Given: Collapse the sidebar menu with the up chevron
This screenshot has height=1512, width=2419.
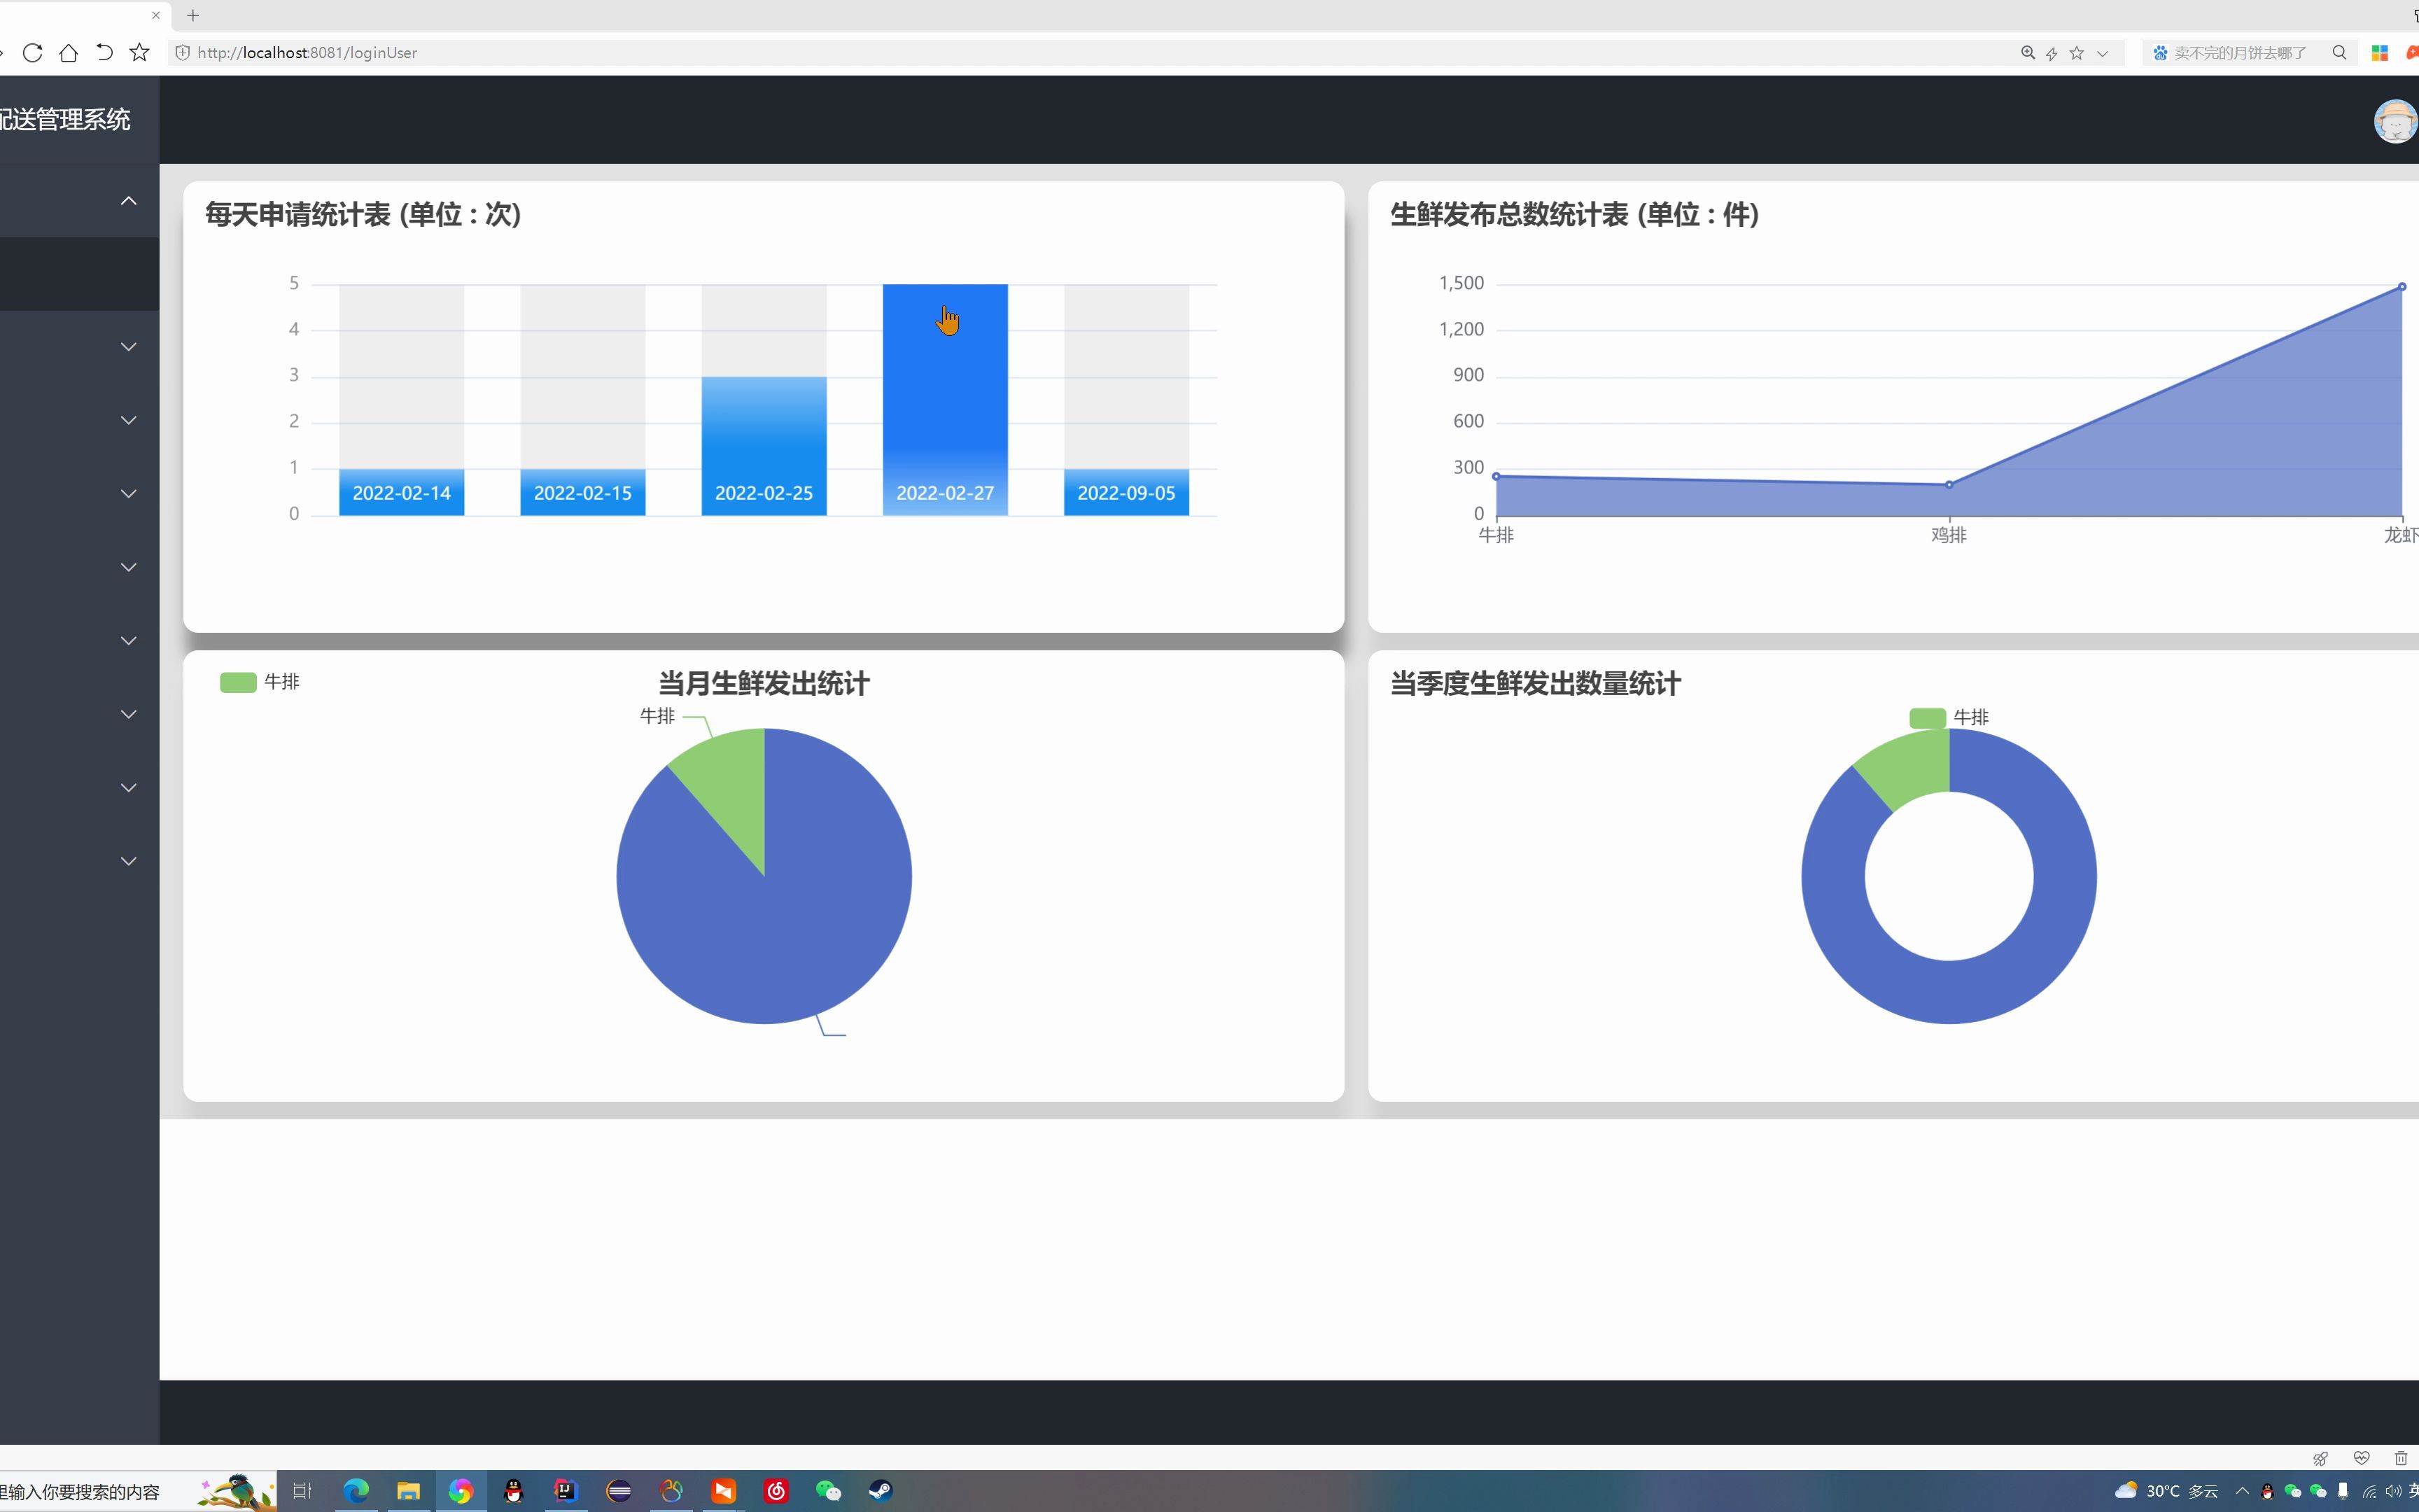Looking at the screenshot, I should click(128, 201).
